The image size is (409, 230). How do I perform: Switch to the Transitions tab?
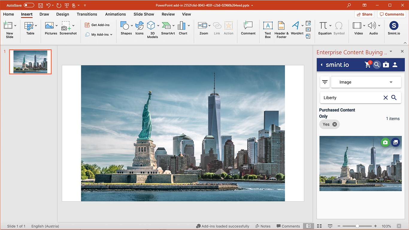pyautogui.click(x=87, y=14)
